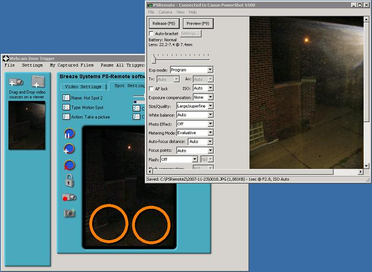The height and width of the screenshot is (272, 372).
Task: Click the PSRemote vertical scrollbar up arrow
Action: tap(366, 19)
